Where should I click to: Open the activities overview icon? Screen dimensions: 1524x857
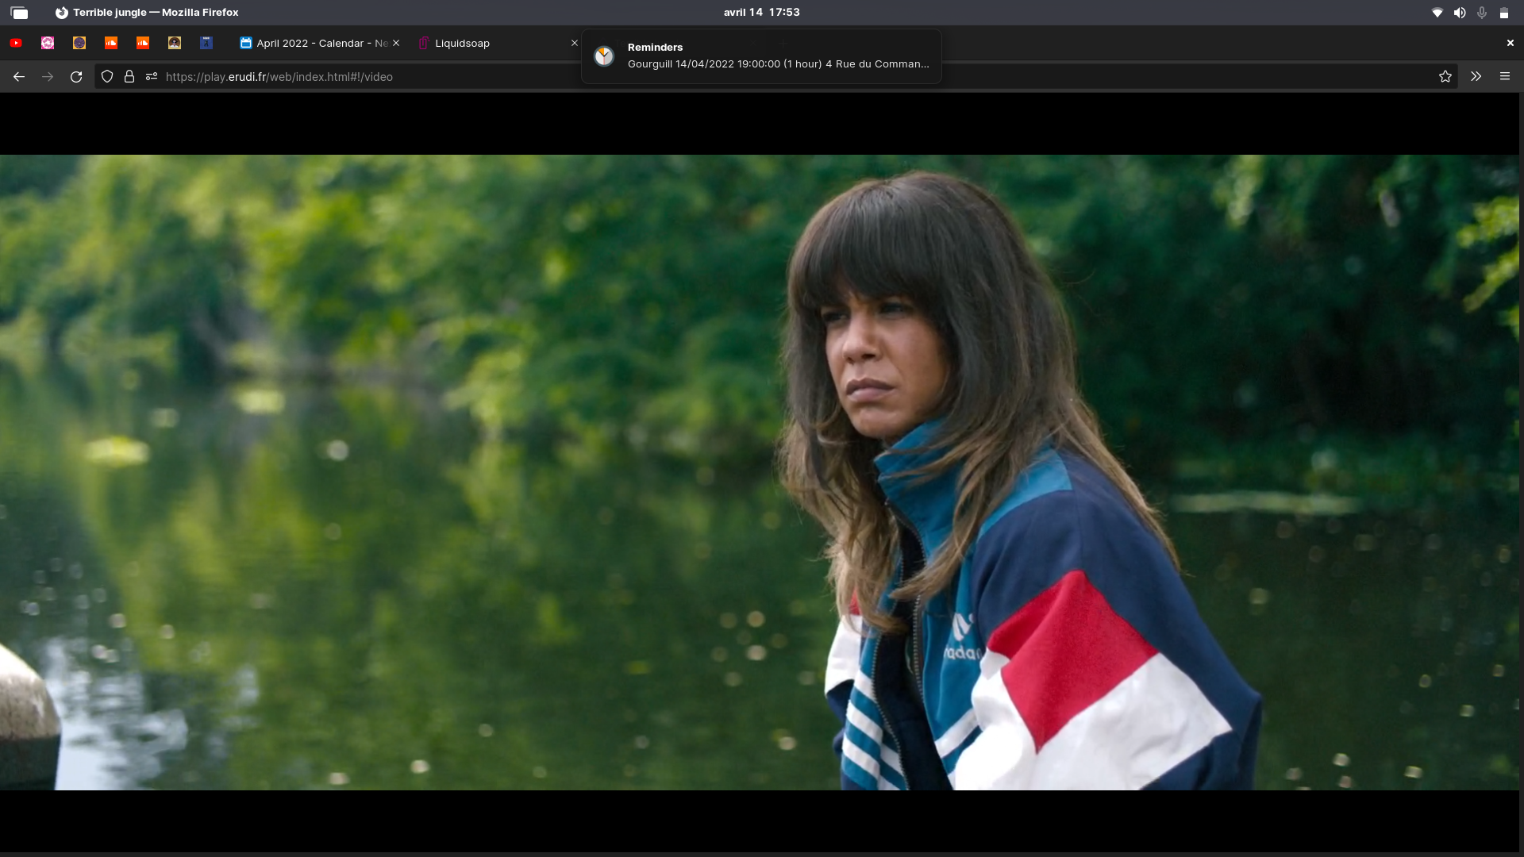click(20, 13)
